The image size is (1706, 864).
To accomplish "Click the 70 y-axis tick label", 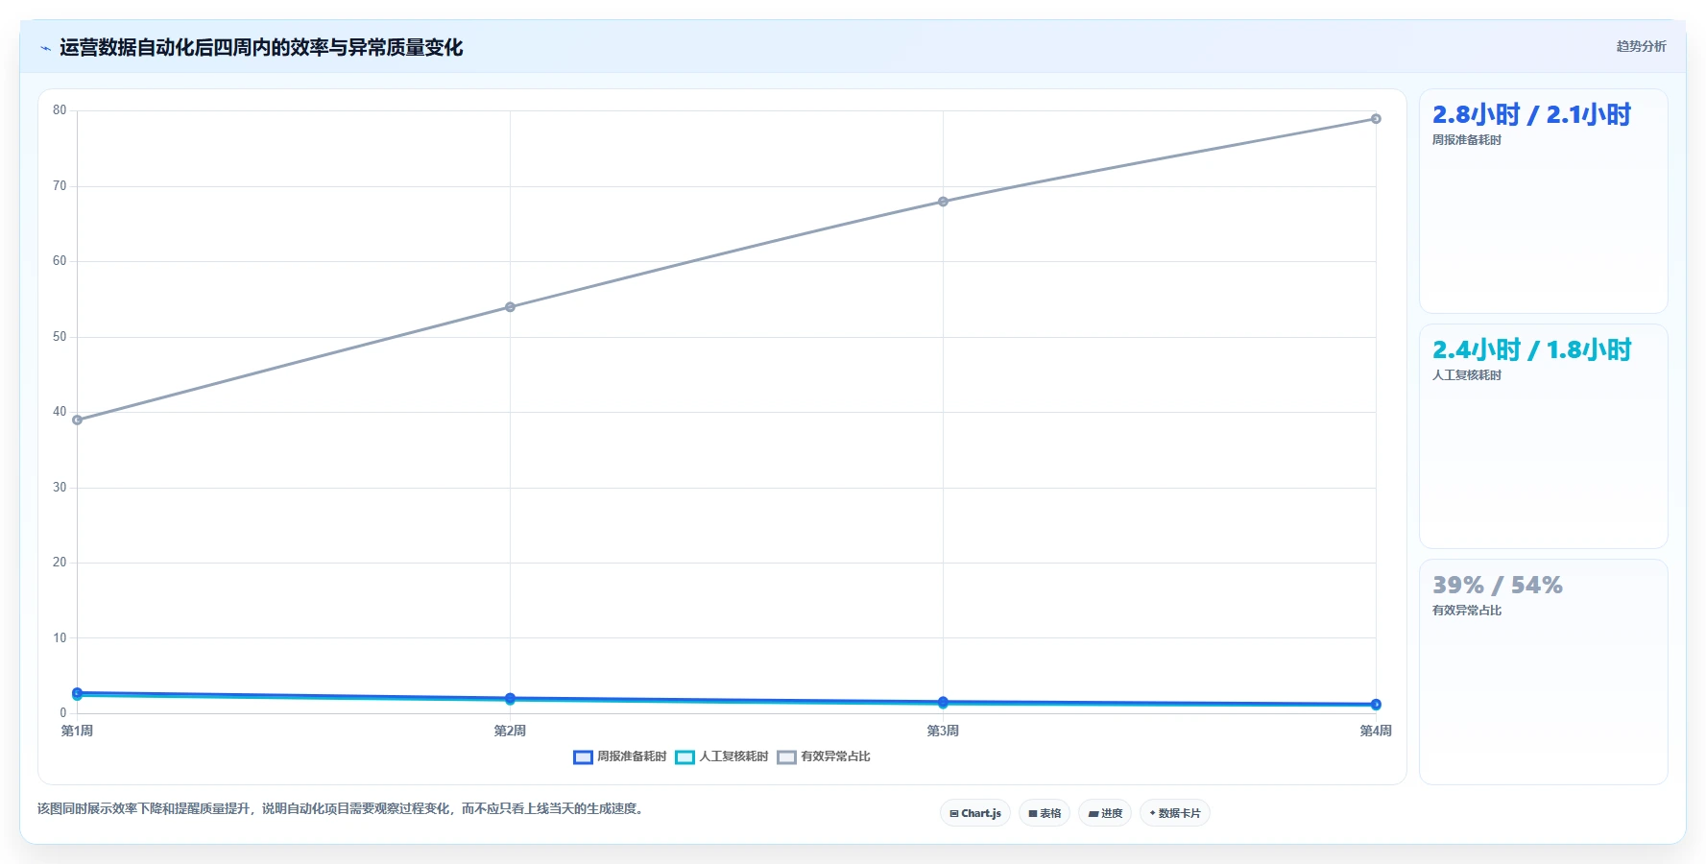I will (60, 186).
